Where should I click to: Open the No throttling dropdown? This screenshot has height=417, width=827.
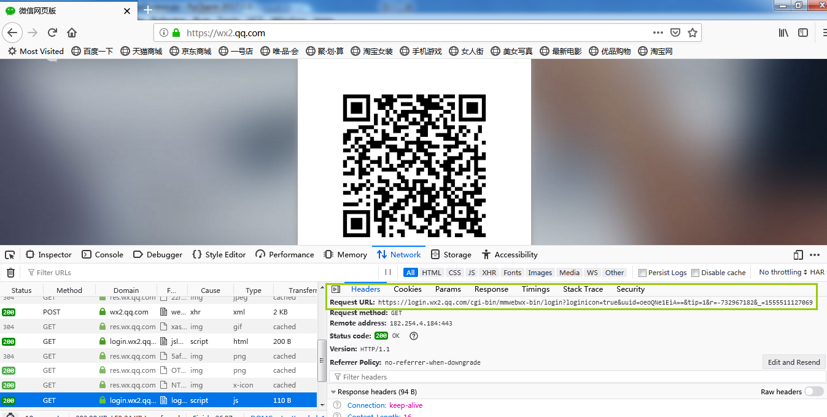[x=783, y=272]
